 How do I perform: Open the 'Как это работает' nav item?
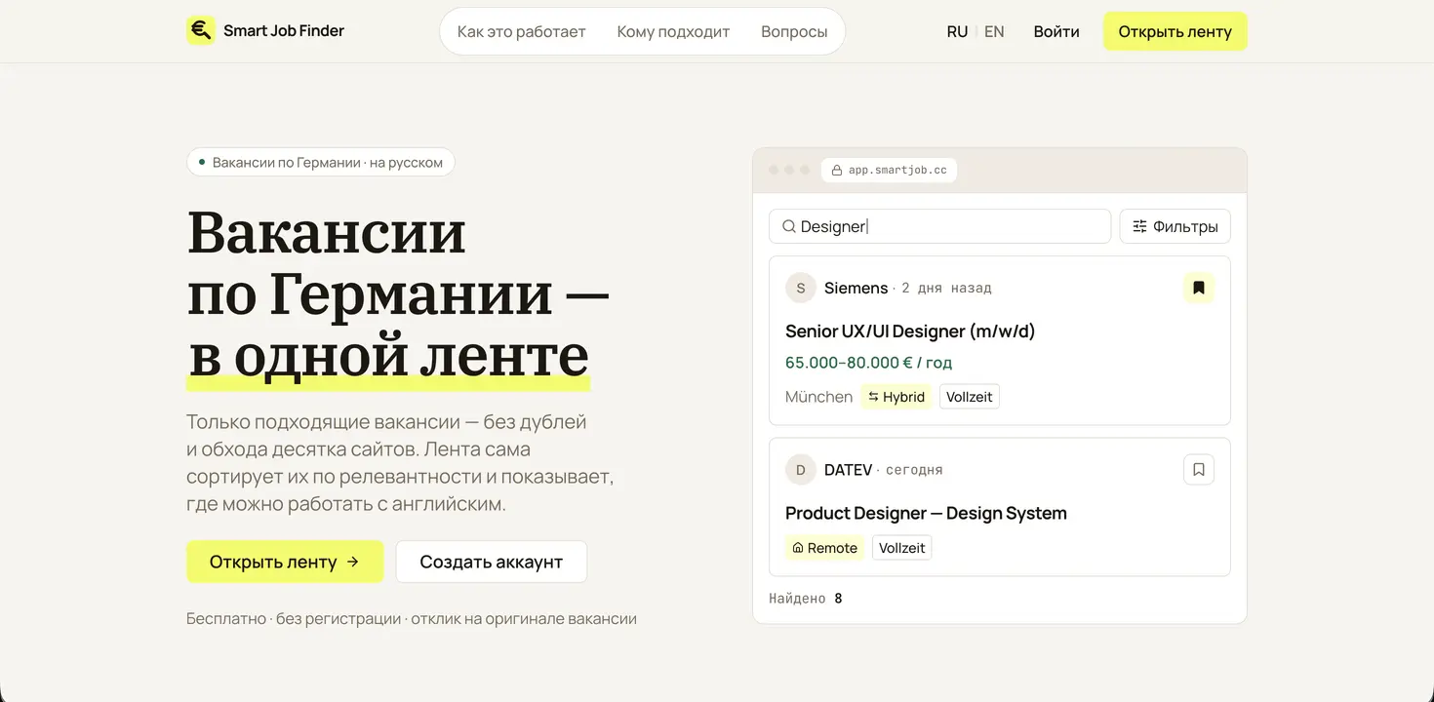point(521,31)
